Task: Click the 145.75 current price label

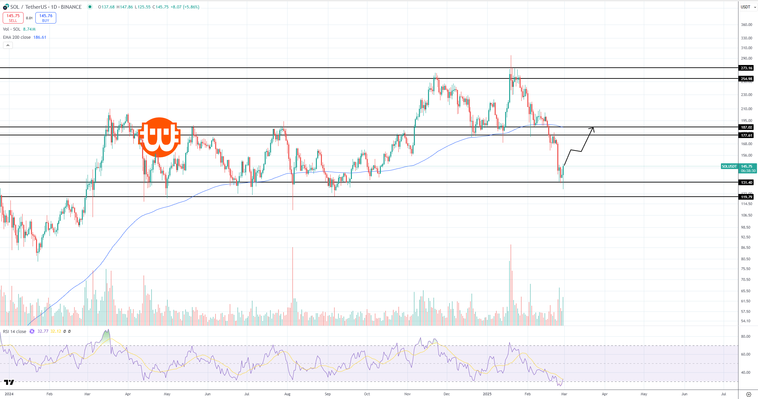Action: coord(747,166)
